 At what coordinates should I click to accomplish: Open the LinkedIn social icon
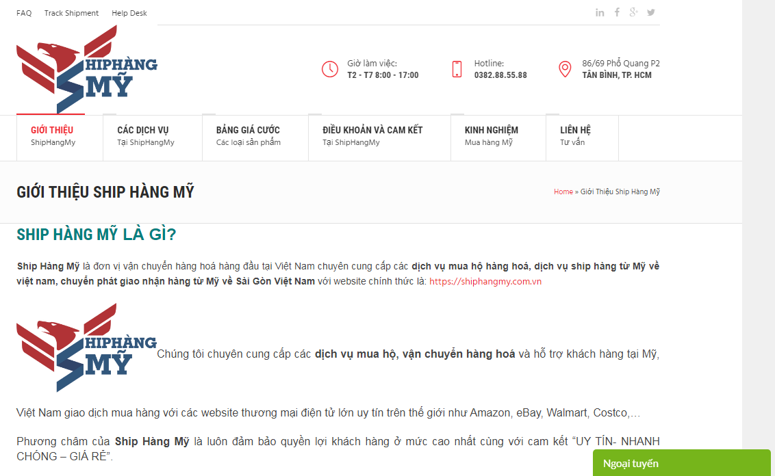(x=600, y=13)
